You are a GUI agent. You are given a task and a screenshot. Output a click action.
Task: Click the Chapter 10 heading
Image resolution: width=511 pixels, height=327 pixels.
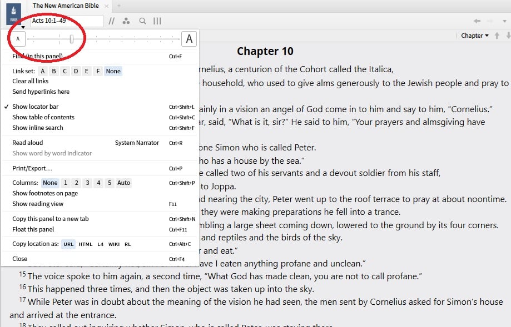(265, 52)
